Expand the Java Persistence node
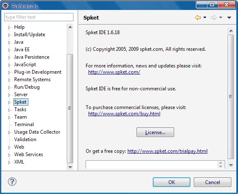This screenshot has width=238, height=194. coord(9,57)
